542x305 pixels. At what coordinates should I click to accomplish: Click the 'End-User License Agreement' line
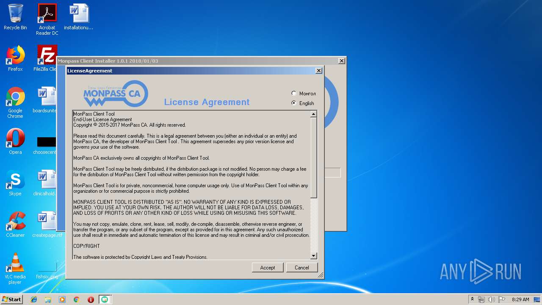tap(102, 119)
